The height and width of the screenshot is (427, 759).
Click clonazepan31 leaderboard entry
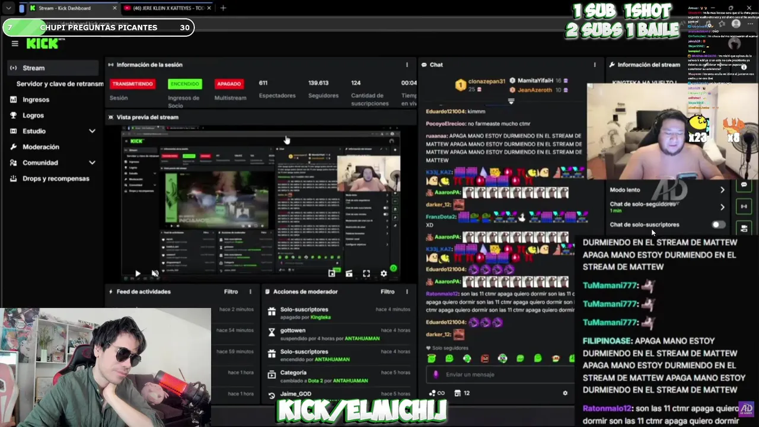480,85
